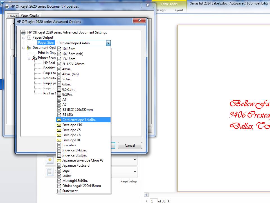Choose Envelope #10 size
This screenshot has width=270, height=203.
(x=83, y=125)
